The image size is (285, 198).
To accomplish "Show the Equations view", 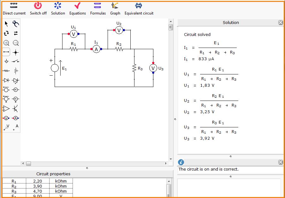I will pos(78,9).
